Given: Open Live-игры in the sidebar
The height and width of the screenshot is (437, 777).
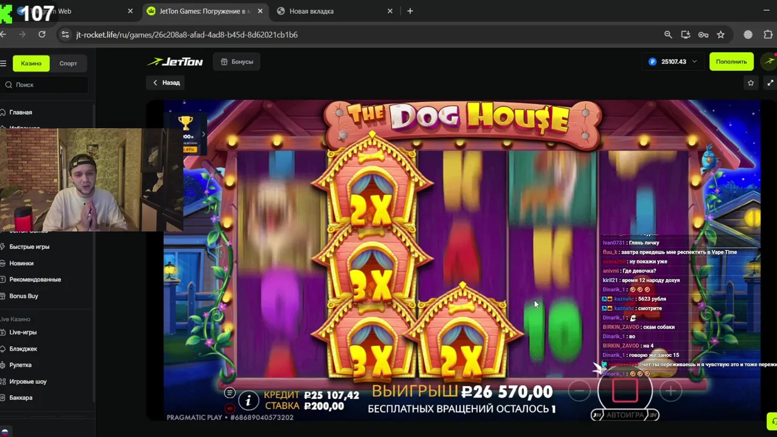Looking at the screenshot, I should (22, 332).
